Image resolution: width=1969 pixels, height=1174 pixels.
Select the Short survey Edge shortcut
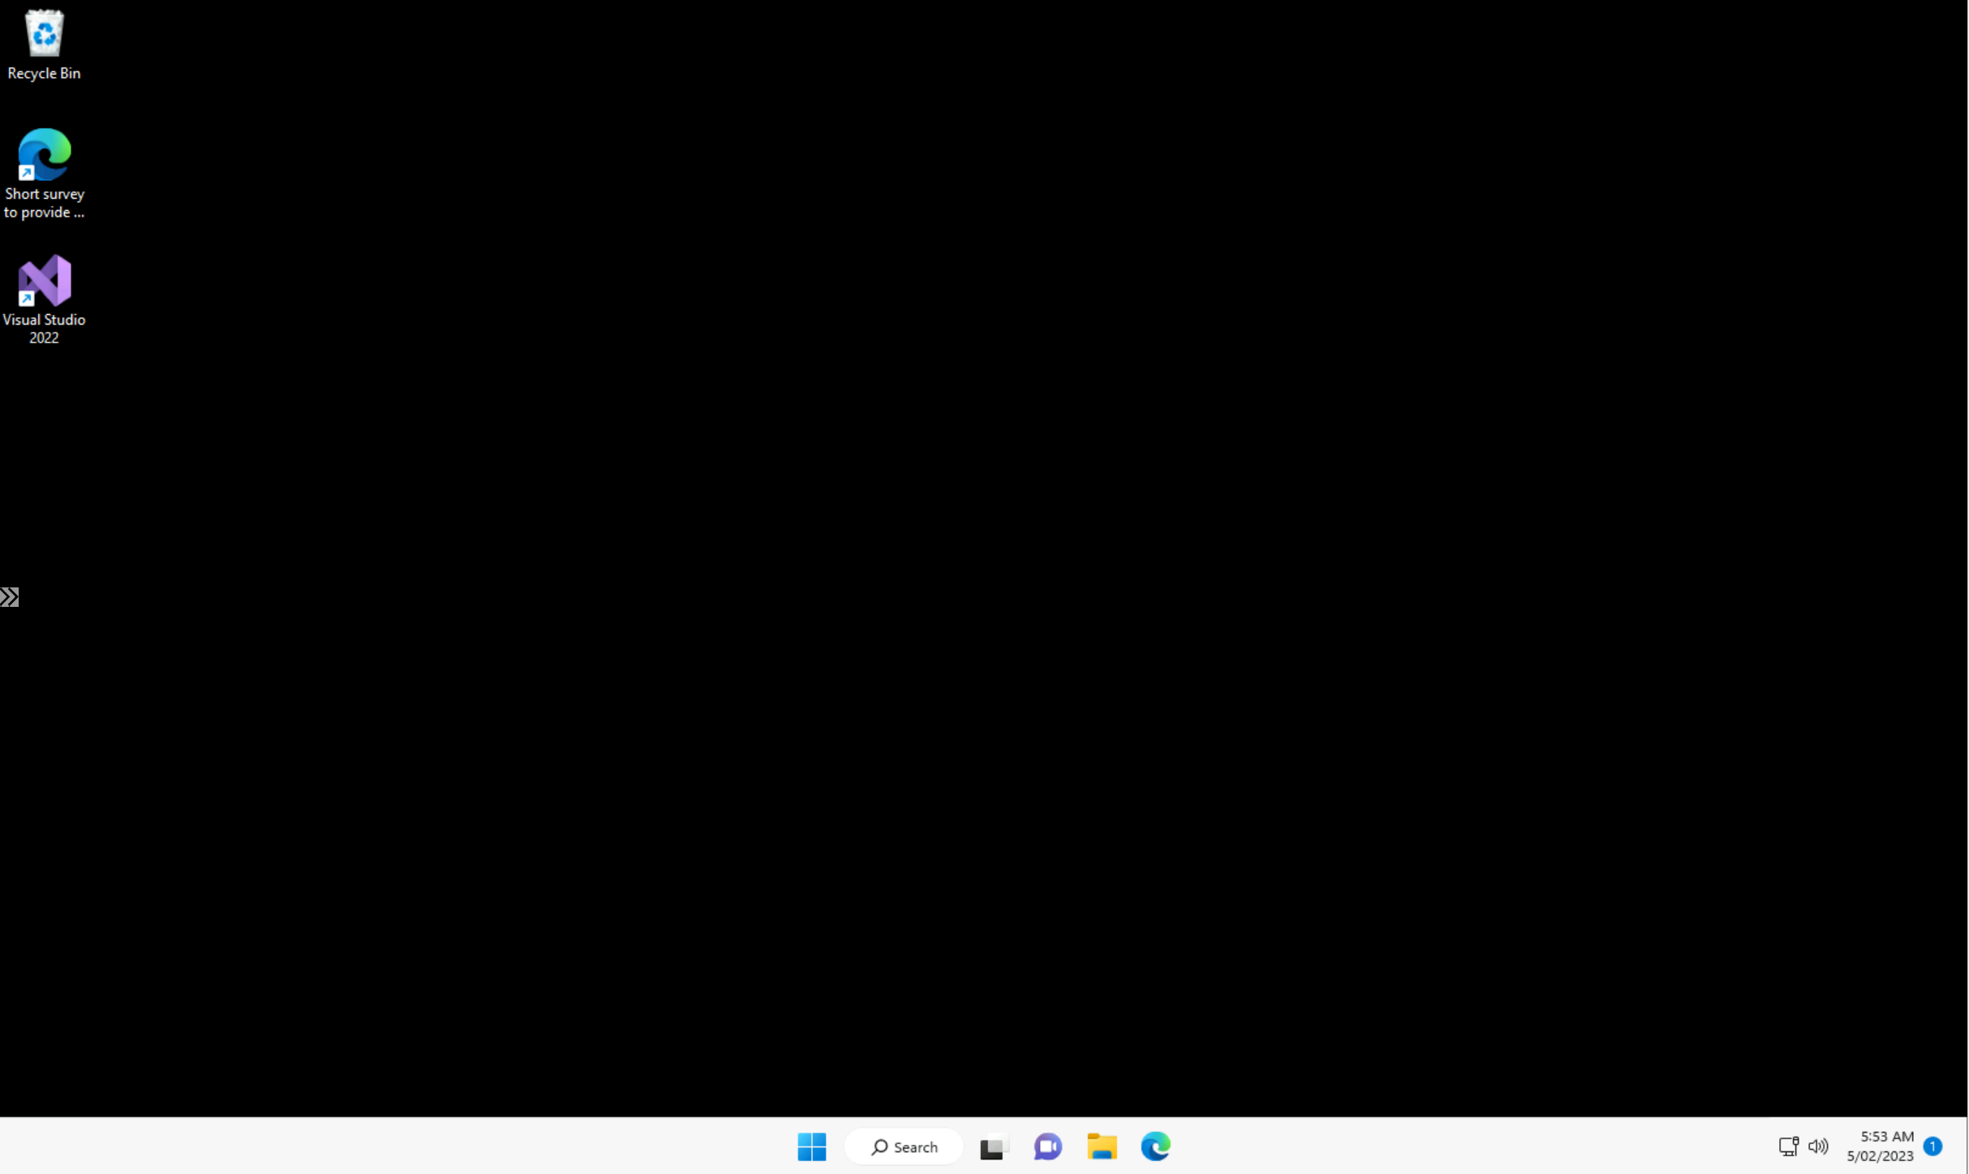click(44, 174)
